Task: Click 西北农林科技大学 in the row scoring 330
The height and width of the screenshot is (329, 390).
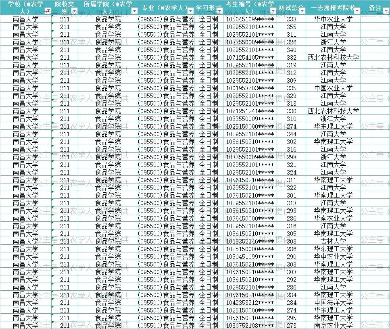Action: [333, 111]
